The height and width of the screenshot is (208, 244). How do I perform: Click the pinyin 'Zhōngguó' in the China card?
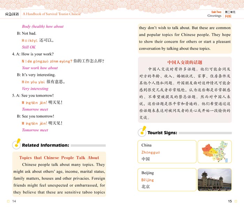tap(151, 152)
